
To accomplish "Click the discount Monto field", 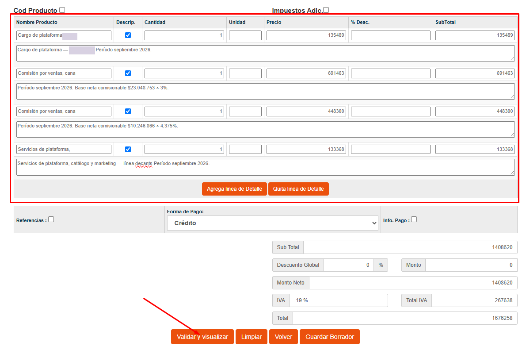I will pyautogui.click(x=471, y=265).
